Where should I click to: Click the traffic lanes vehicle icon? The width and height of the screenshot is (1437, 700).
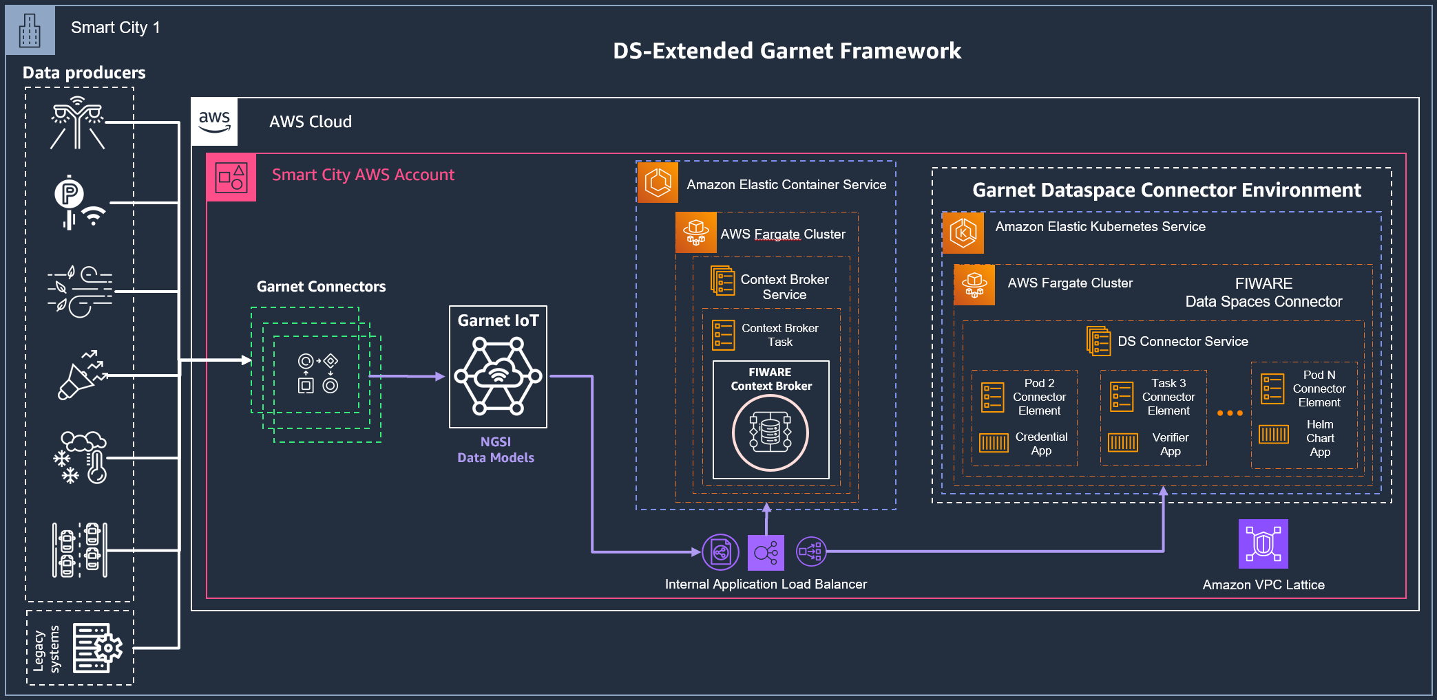[80, 550]
